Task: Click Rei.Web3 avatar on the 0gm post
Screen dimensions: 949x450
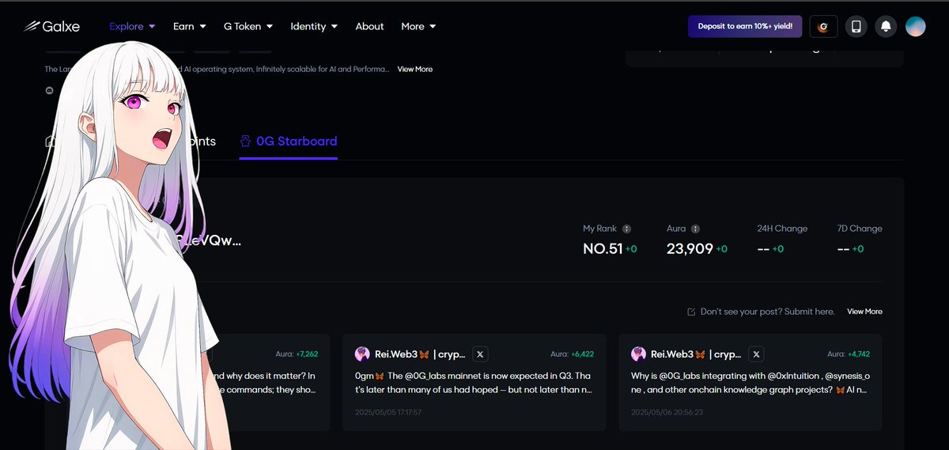Action: pyautogui.click(x=362, y=354)
